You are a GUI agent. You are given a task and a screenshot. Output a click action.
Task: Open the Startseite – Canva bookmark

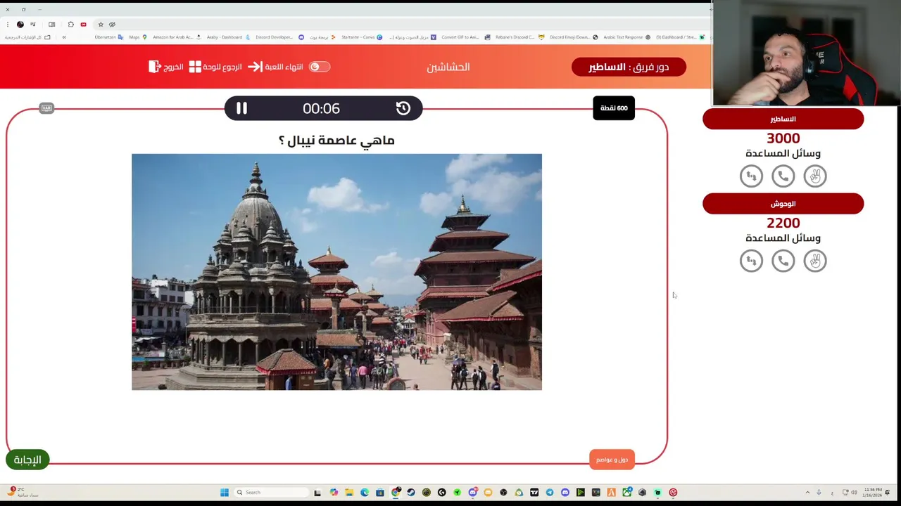[362, 37]
